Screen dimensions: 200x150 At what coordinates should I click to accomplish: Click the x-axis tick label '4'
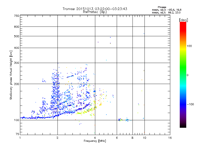point(95,138)
